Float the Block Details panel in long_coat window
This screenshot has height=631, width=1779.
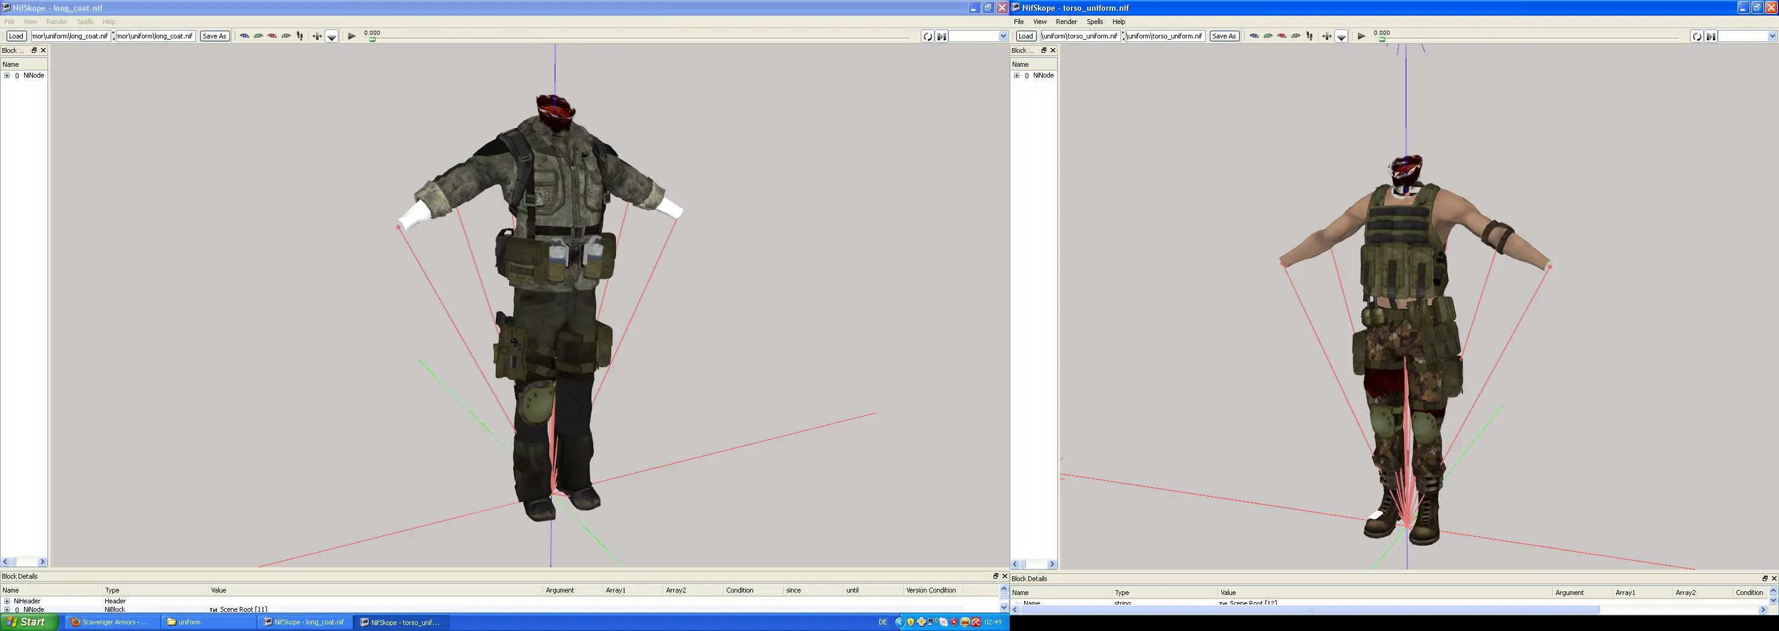click(x=995, y=576)
